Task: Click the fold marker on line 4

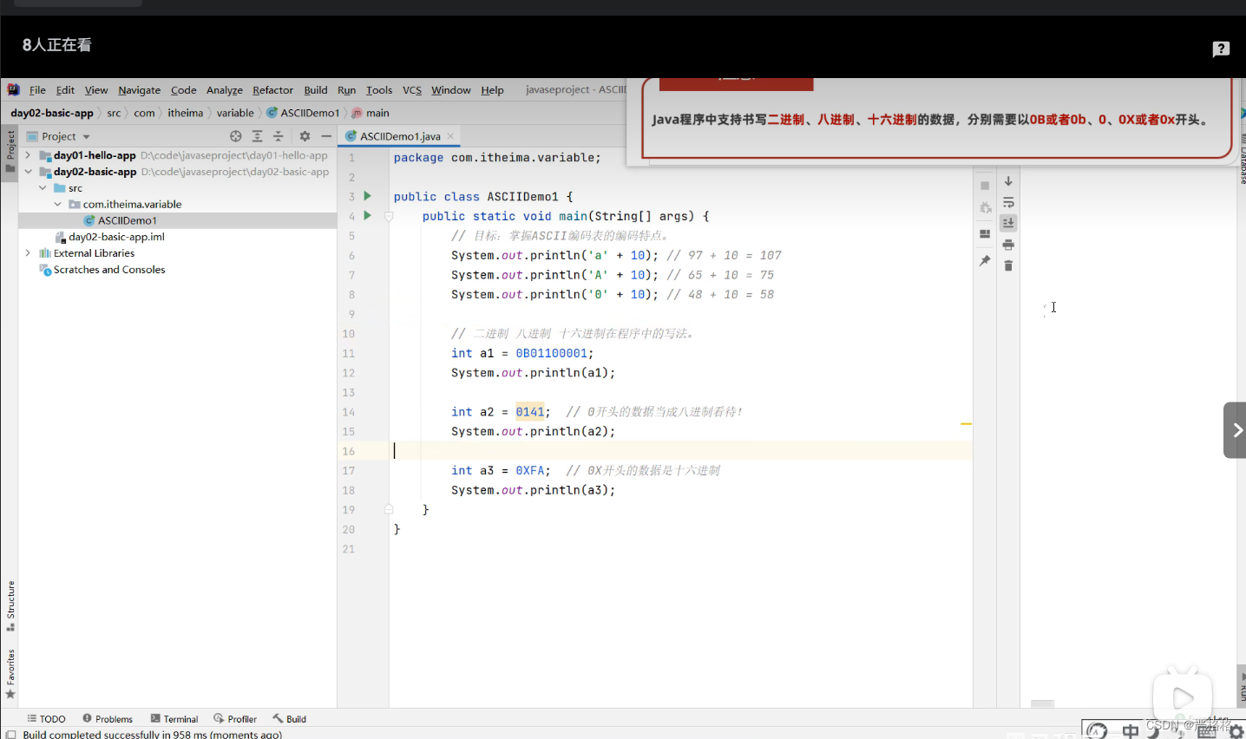Action: (389, 216)
